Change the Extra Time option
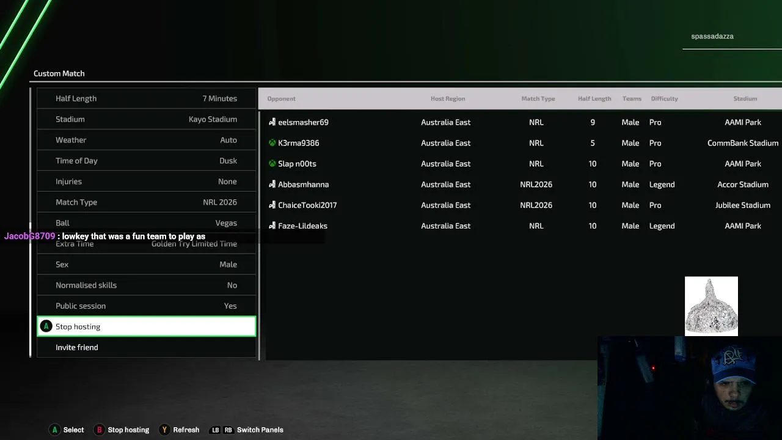Viewport: 782px width, 440px height. (x=147, y=244)
